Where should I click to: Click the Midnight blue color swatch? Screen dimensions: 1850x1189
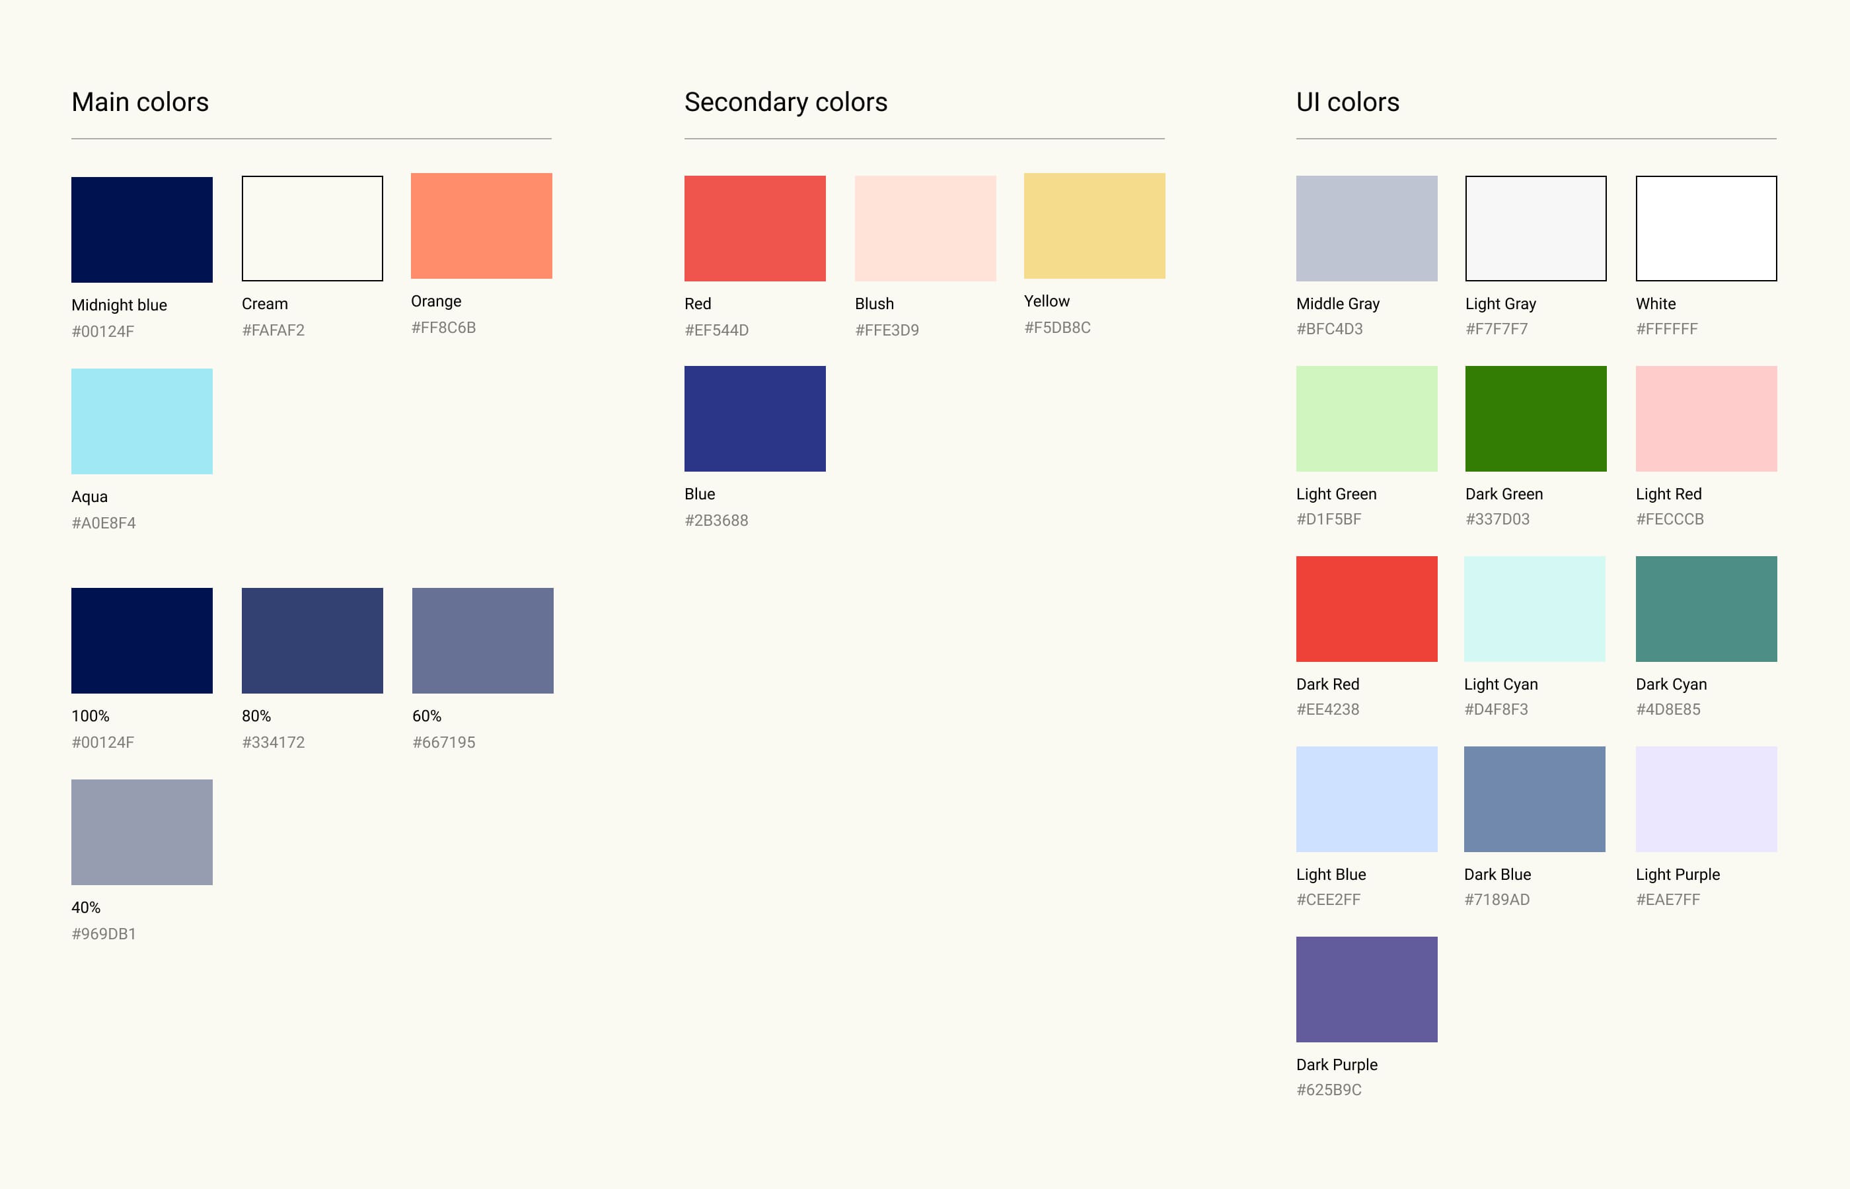pos(141,229)
